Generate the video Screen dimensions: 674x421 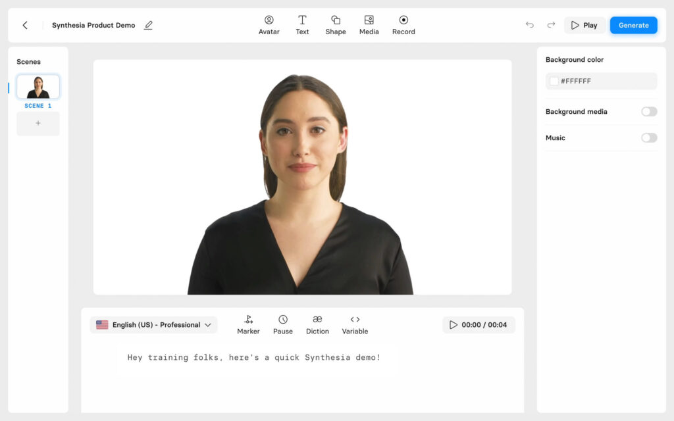(x=633, y=24)
